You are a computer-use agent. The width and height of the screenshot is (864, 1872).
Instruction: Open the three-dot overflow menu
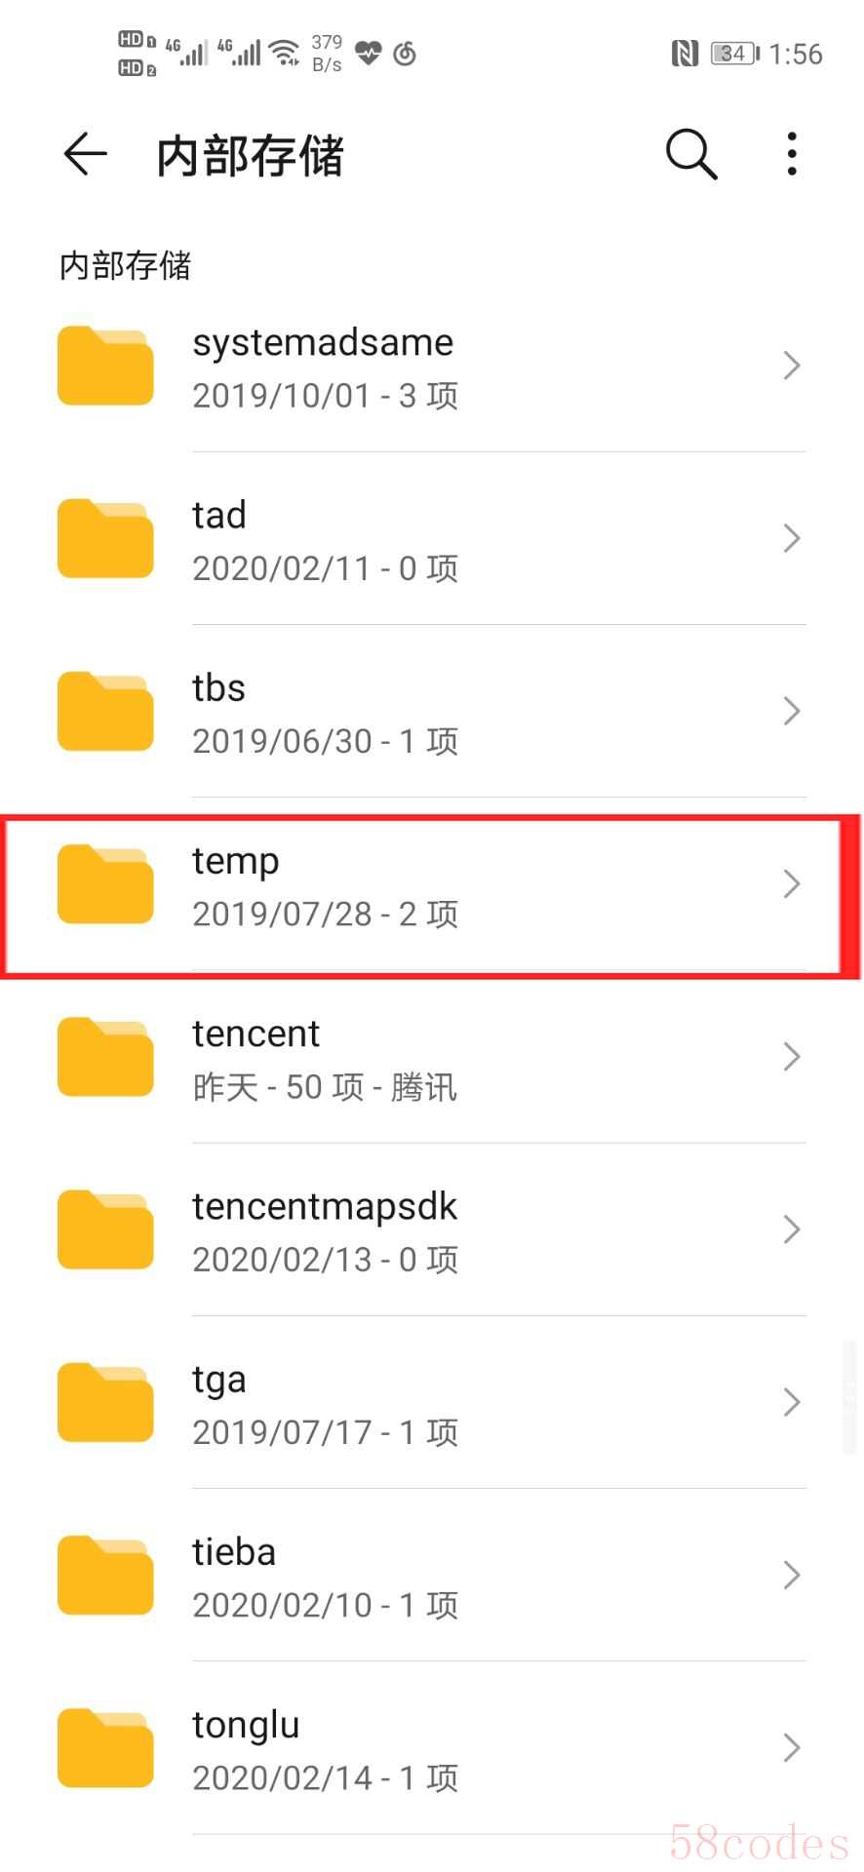coord(792,154)
